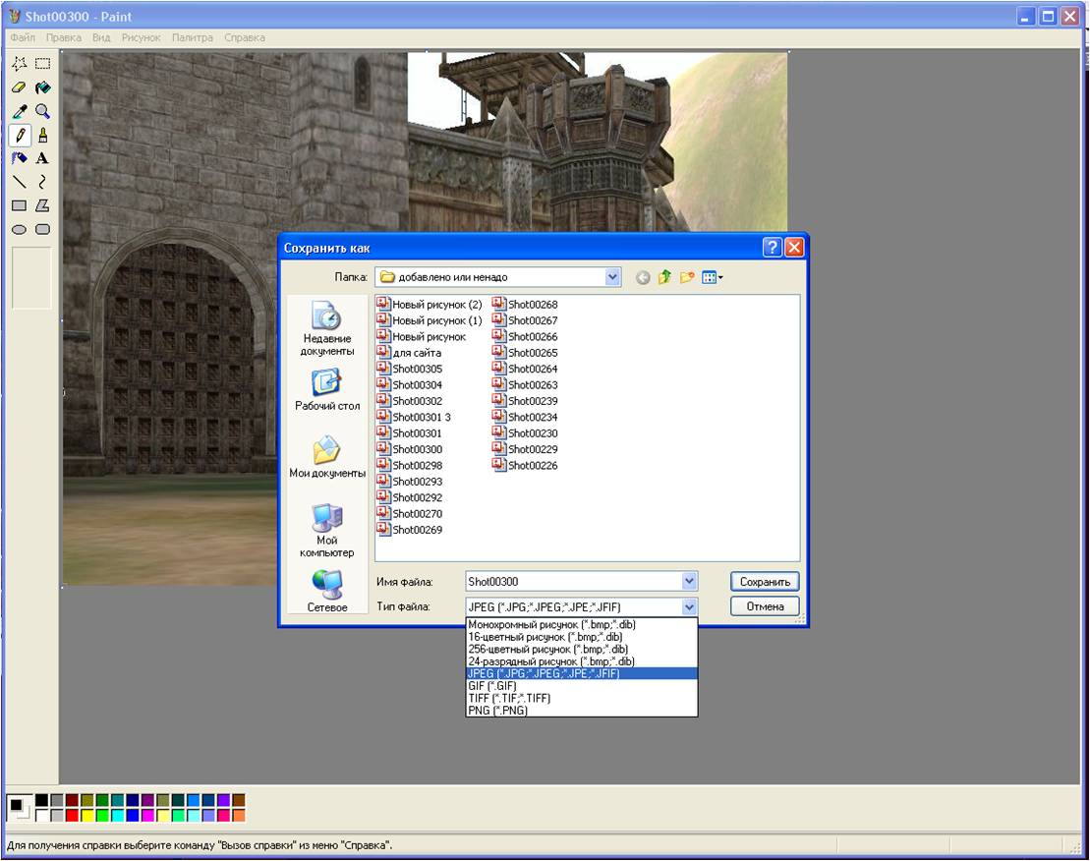Open the Вид menu
The image size is (1090, 861).
click(101, 37)
